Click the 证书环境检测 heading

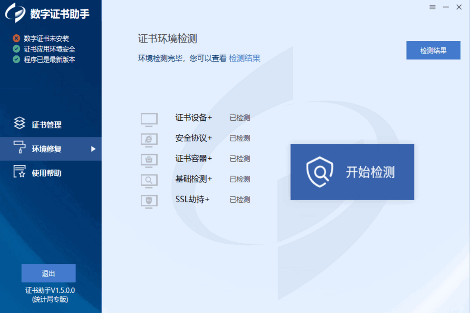(167, 39)
